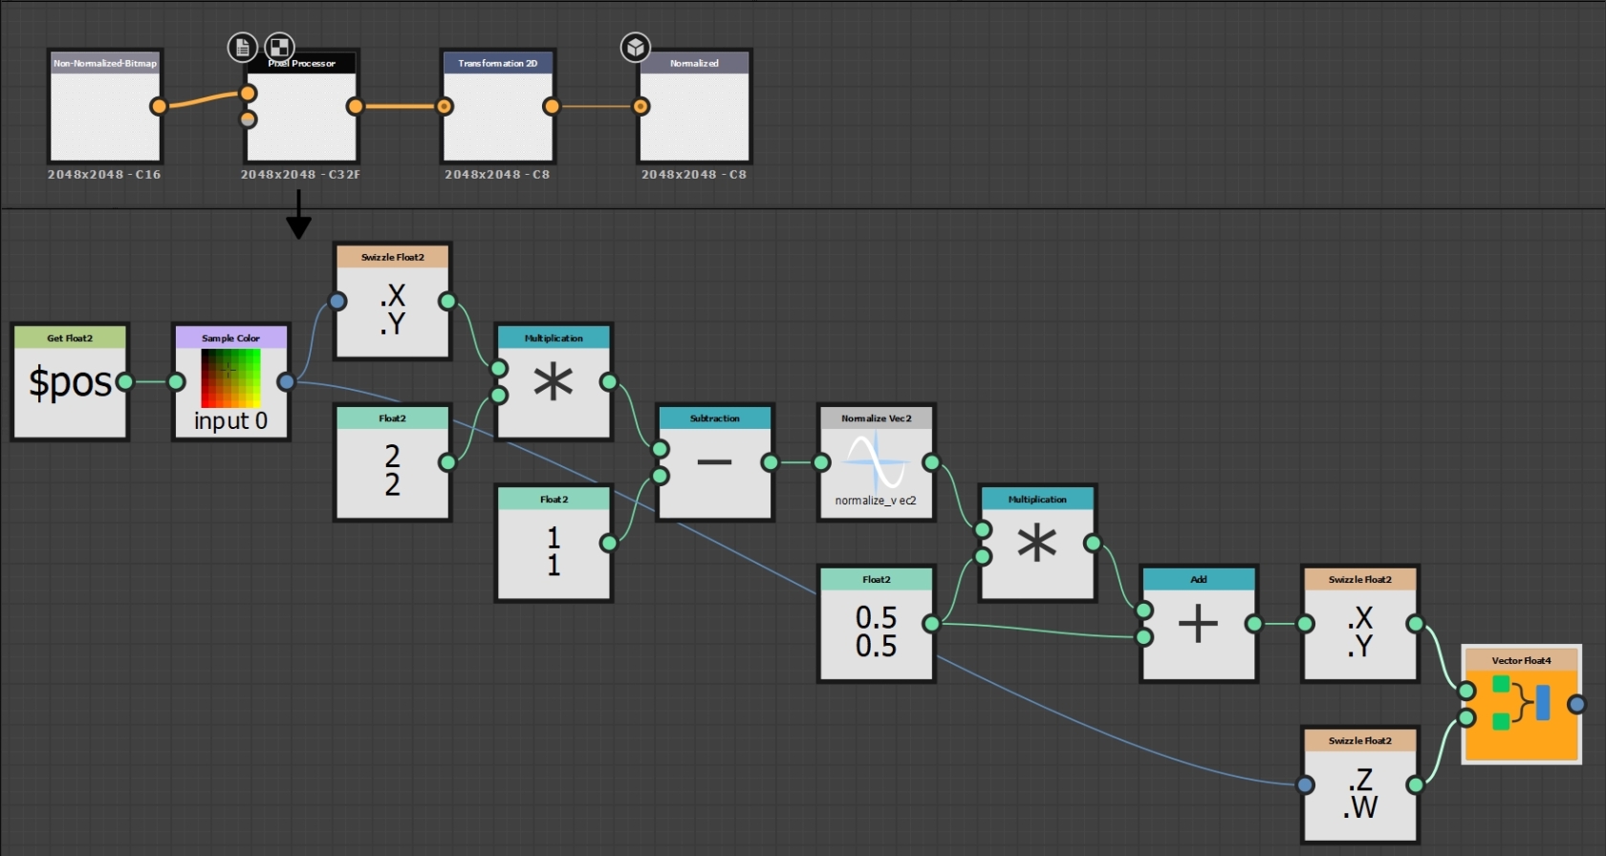Click the cube badge icon above Normalized node

(636, 47)
